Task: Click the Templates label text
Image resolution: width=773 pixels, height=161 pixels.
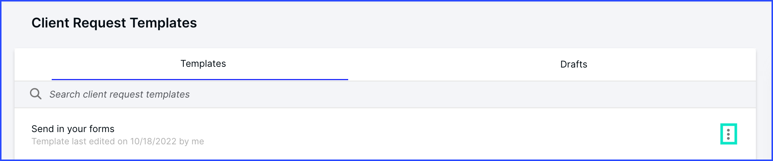Action: [203, 63]
